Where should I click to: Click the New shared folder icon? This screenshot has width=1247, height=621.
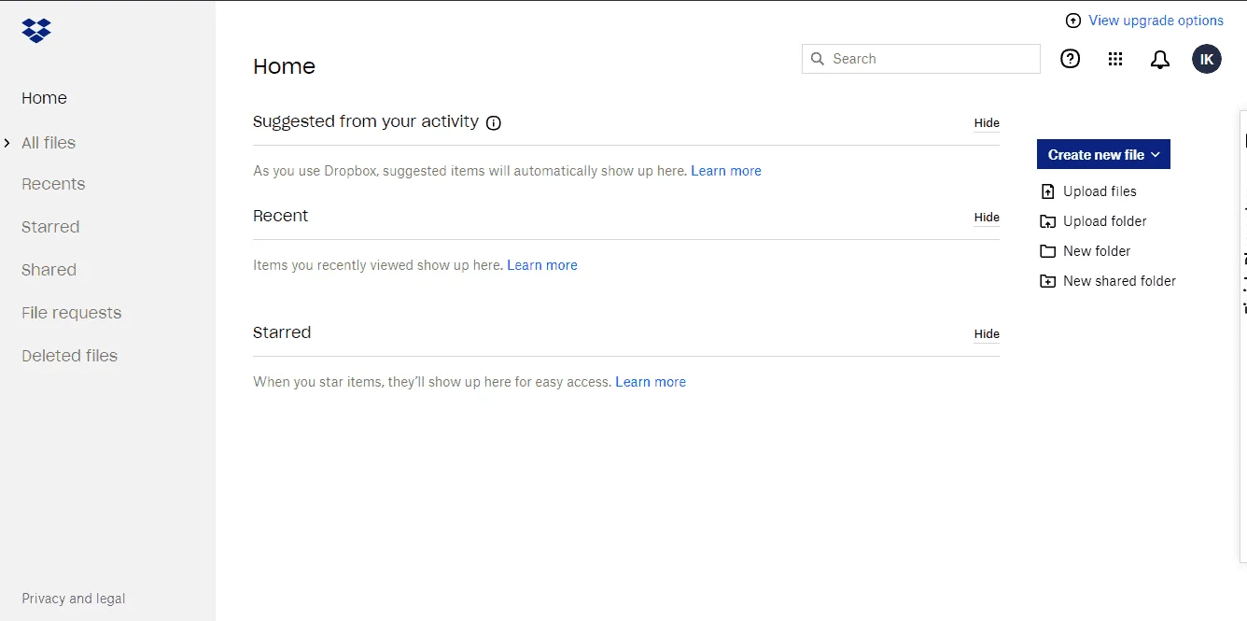[x=1047, y=281]
